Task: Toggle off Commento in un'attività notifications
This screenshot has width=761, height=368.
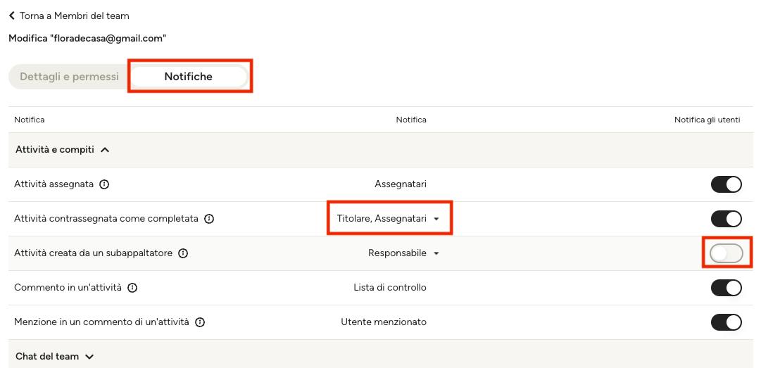Action: click(x=726, y=288)
